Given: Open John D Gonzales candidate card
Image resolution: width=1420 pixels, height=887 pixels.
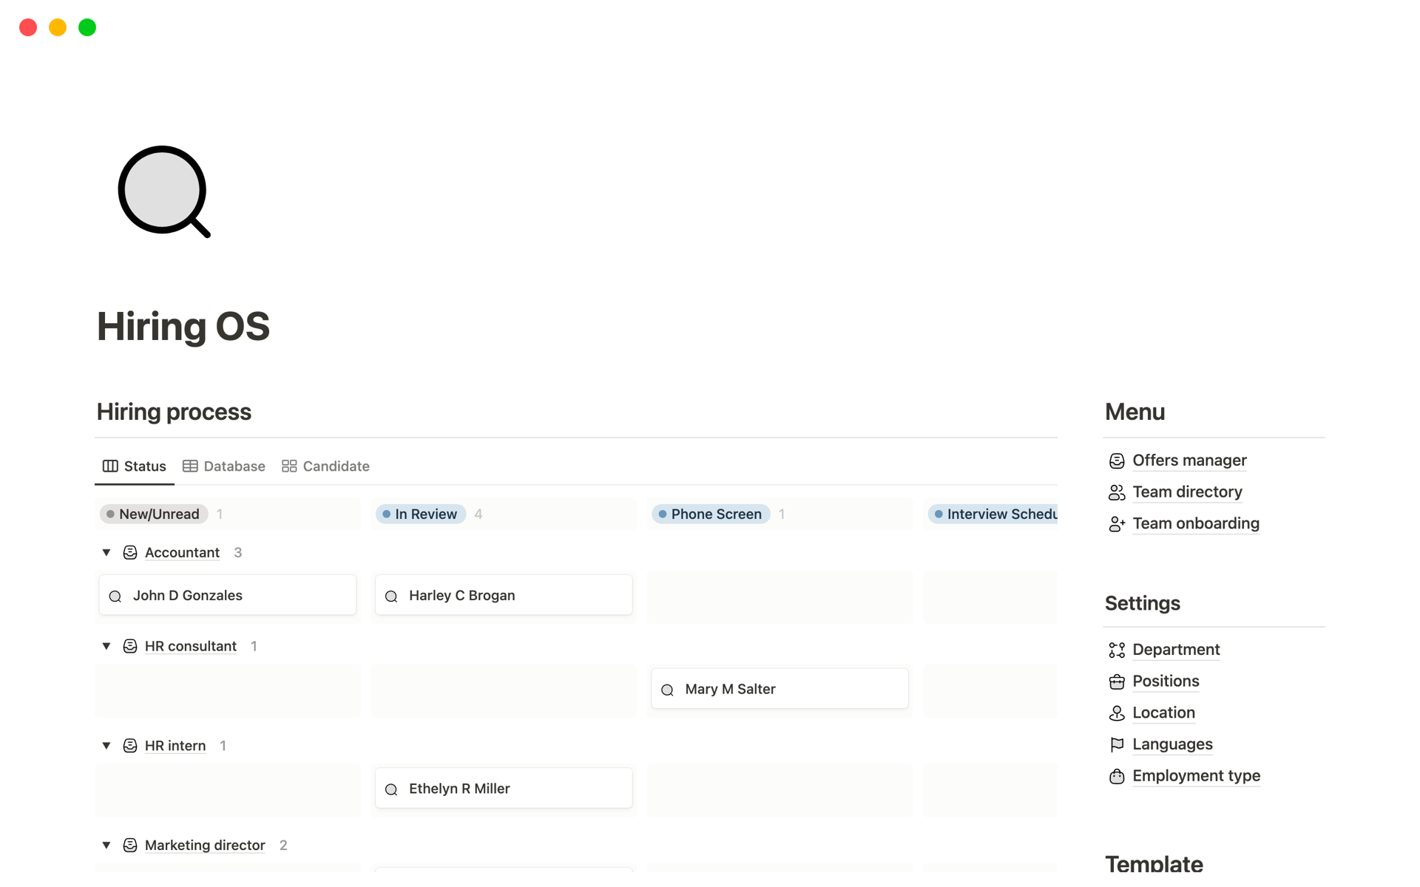Looking at the screenshot, I should 228,595.
